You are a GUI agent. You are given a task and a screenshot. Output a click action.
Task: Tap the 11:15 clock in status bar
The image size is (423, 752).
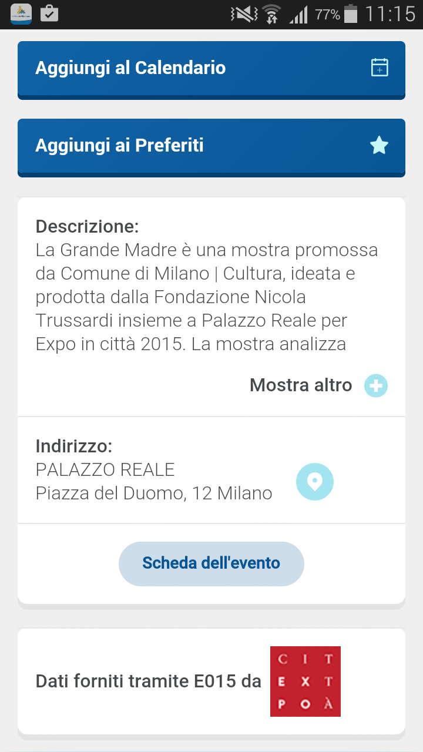(390, 14)
